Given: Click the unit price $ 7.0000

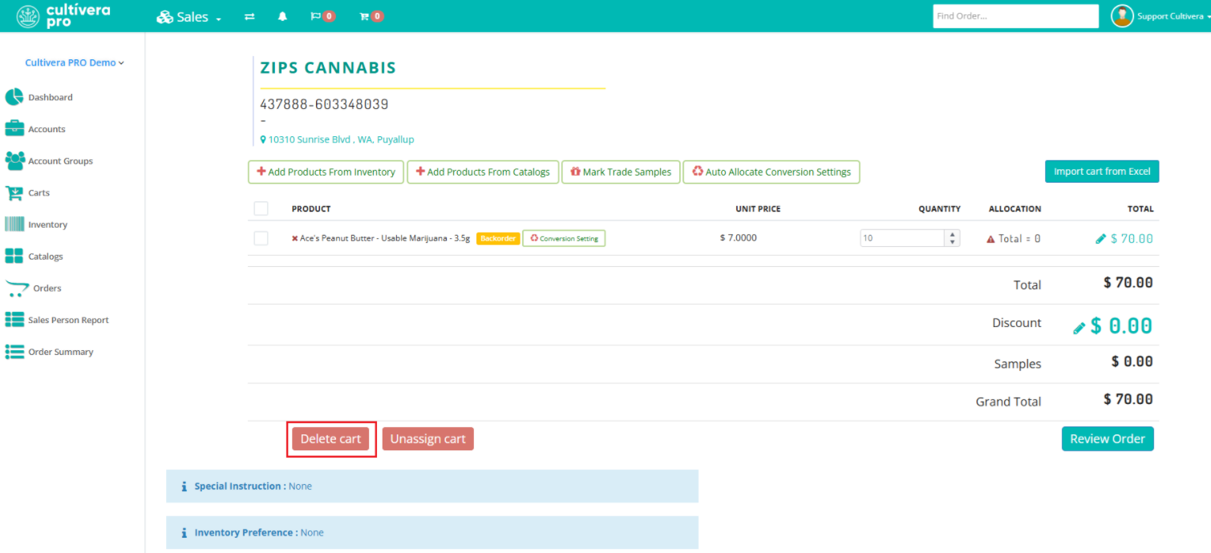Looking at the screenshot, I should pos(739,238).
